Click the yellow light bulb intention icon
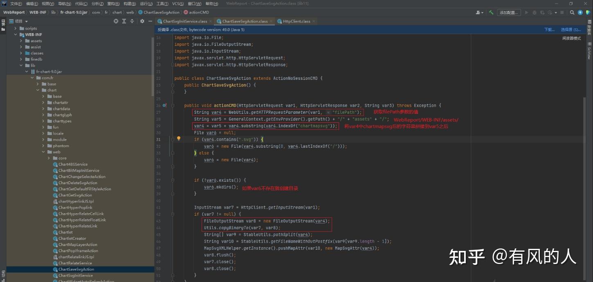Screen dimensions: 593x282 (x=179, y=139)
